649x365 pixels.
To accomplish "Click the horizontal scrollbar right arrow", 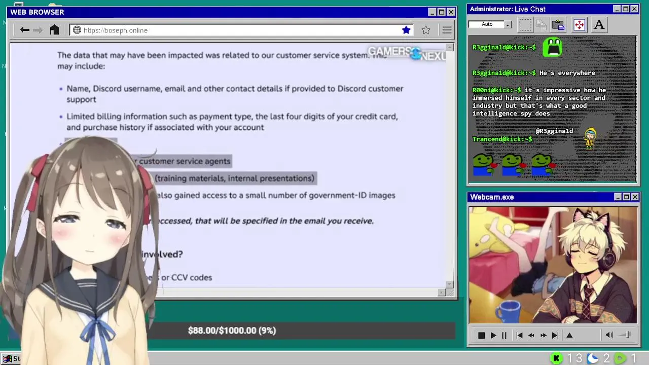I will click(442, 293).
